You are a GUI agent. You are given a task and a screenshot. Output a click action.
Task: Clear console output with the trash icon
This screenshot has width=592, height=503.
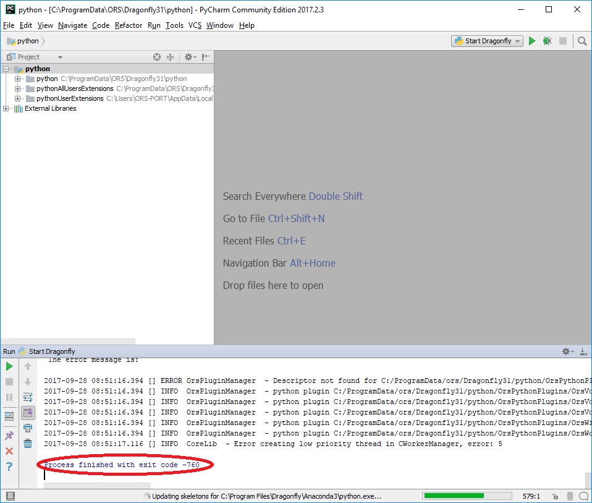(x=28, y=443)
